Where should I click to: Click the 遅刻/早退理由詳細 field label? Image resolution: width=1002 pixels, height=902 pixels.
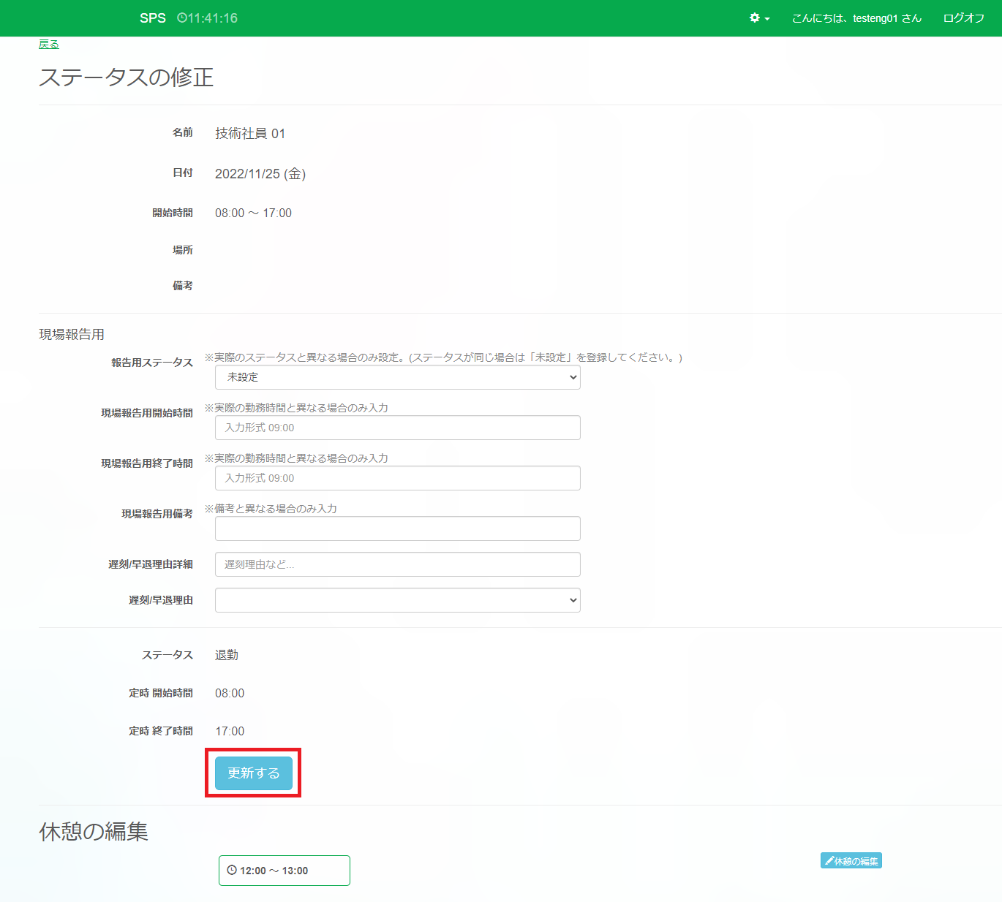click(150, 564)
